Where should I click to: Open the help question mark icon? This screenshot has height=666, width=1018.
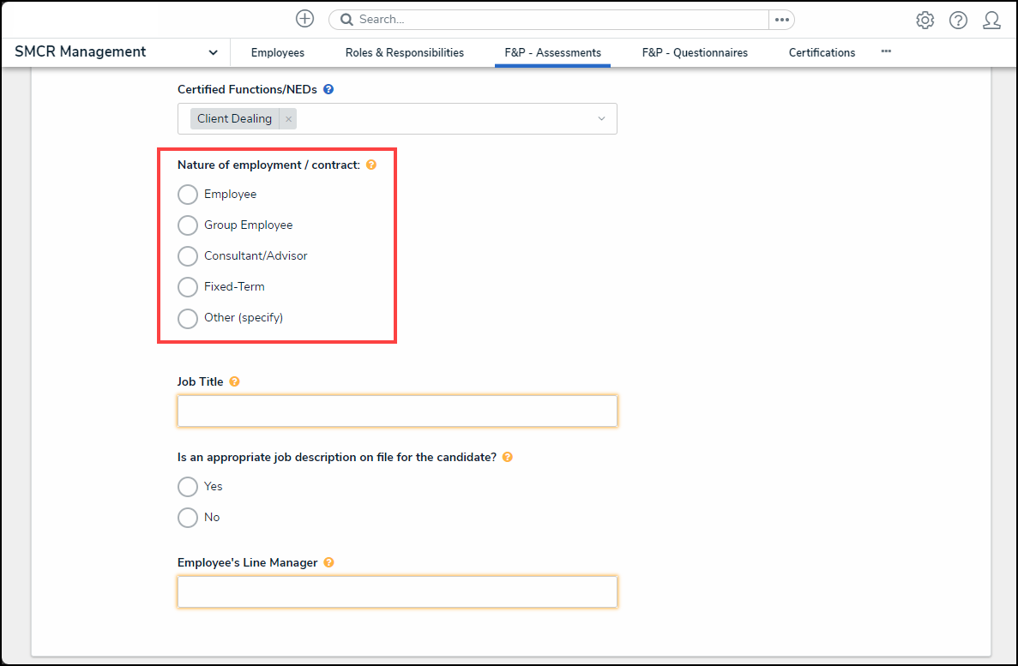pos(958,21)
